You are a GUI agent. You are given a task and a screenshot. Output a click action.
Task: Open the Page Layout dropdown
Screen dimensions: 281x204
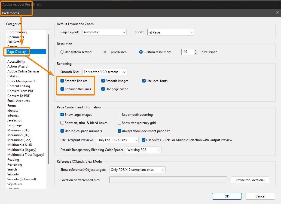[x=104, y=32]
